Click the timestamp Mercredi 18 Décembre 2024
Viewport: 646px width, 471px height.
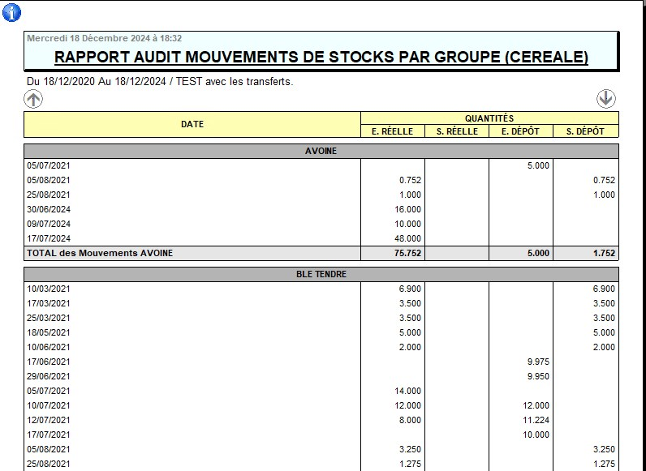coord(104,38)
